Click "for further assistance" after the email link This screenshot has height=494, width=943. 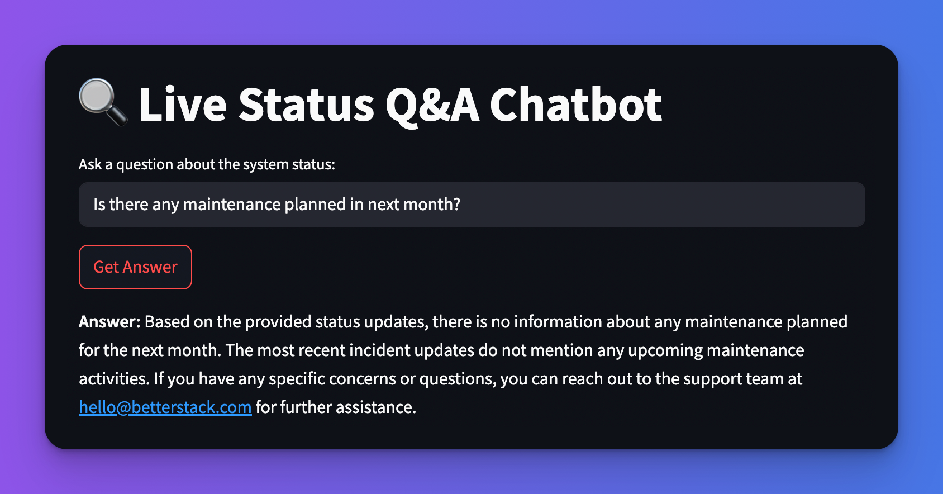click(x=335, y=407)
